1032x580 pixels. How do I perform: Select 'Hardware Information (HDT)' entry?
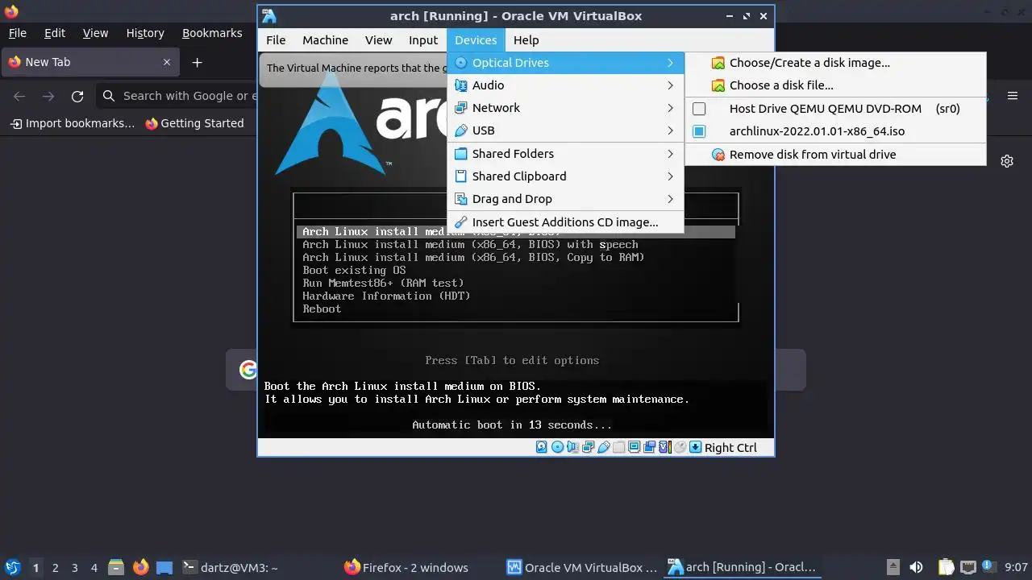tap(386, 296)
